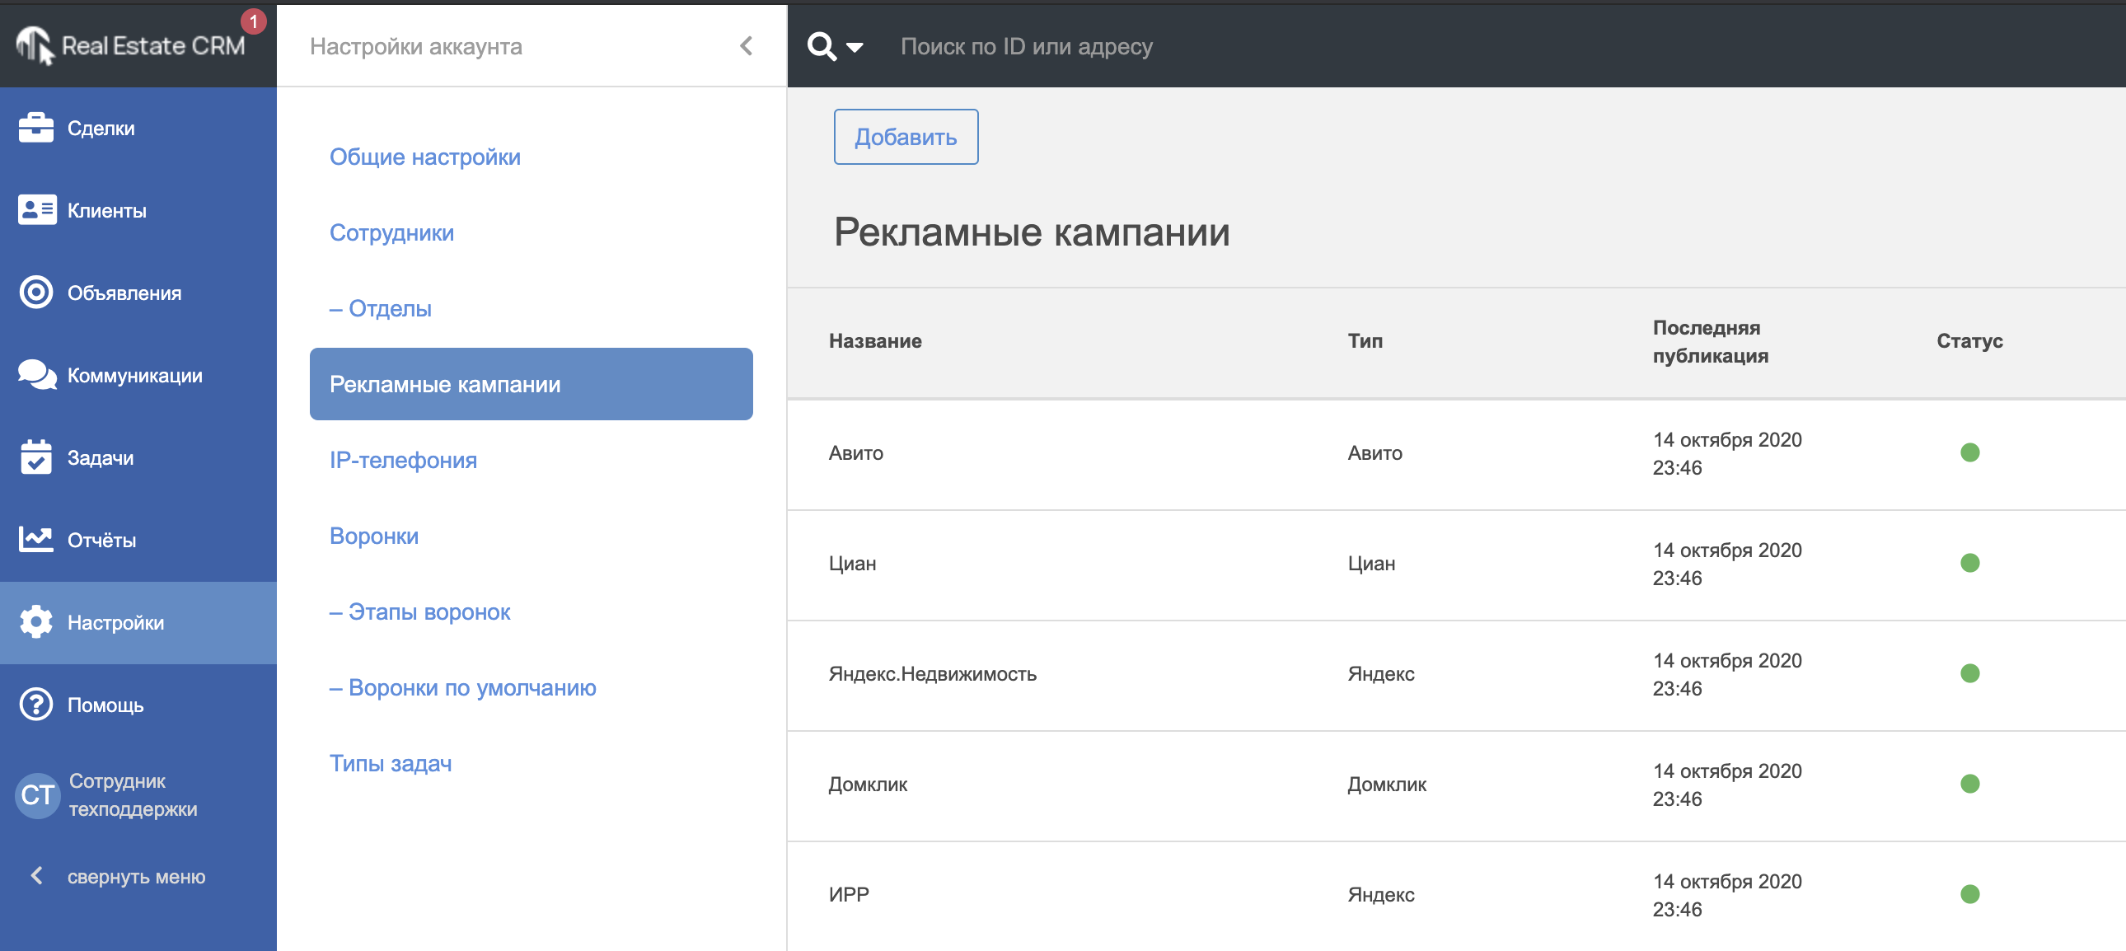Open Сотрудники settings link

pyautogui.click(x=391, y=232)
